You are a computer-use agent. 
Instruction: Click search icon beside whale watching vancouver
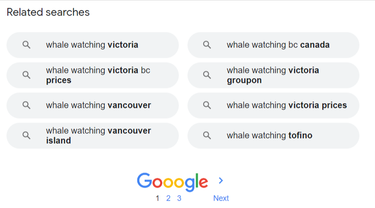(26, 105)
